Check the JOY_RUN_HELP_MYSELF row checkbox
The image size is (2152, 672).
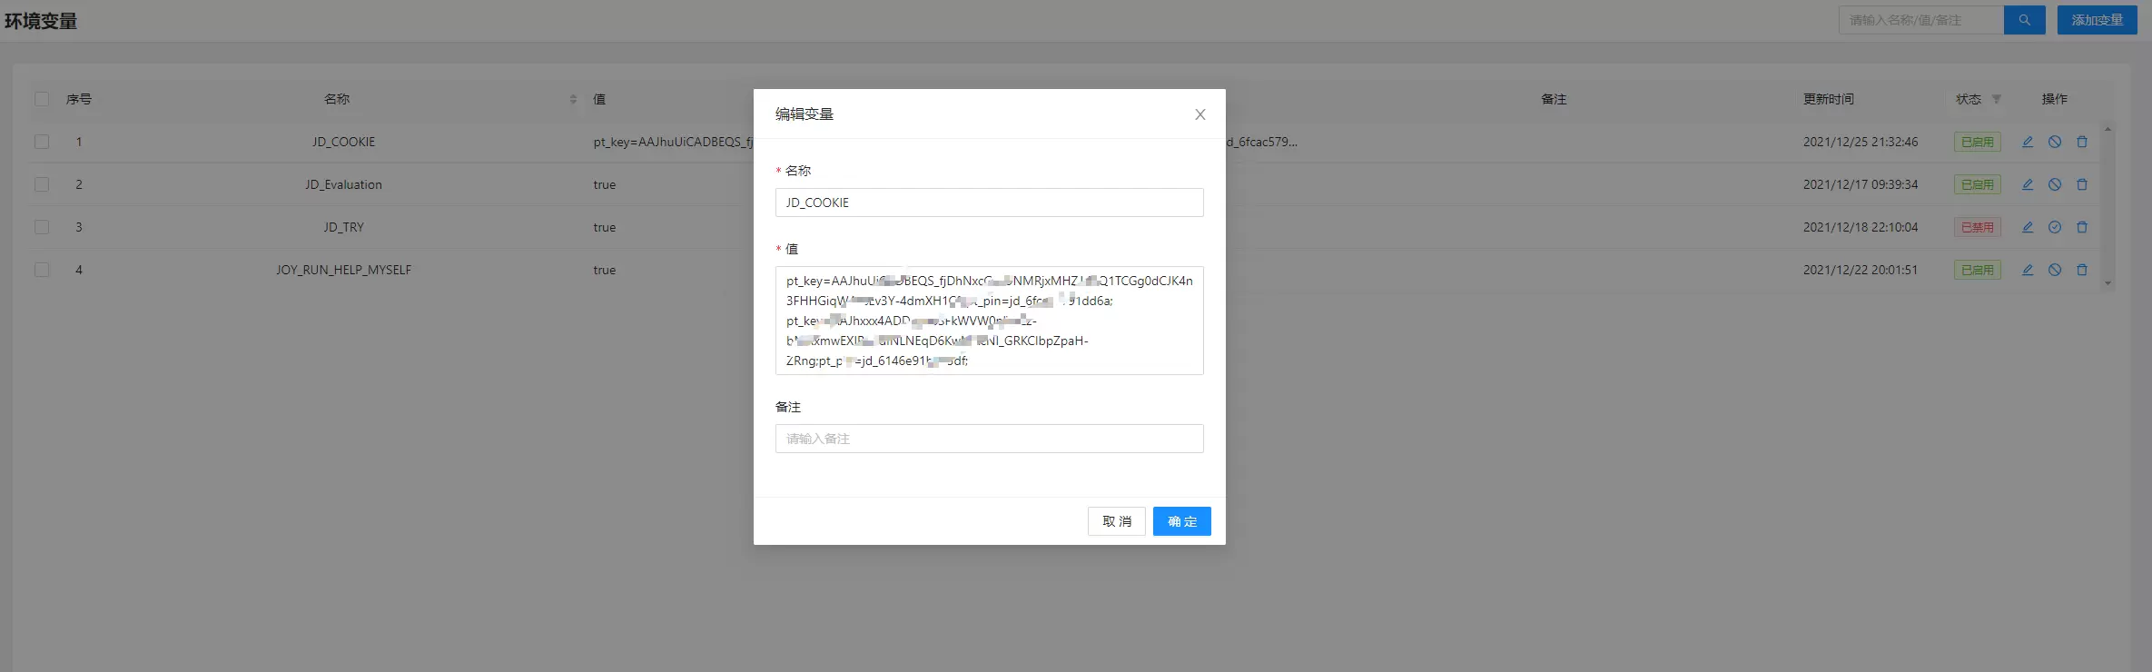pyautogui.click(x=42, y=270)
